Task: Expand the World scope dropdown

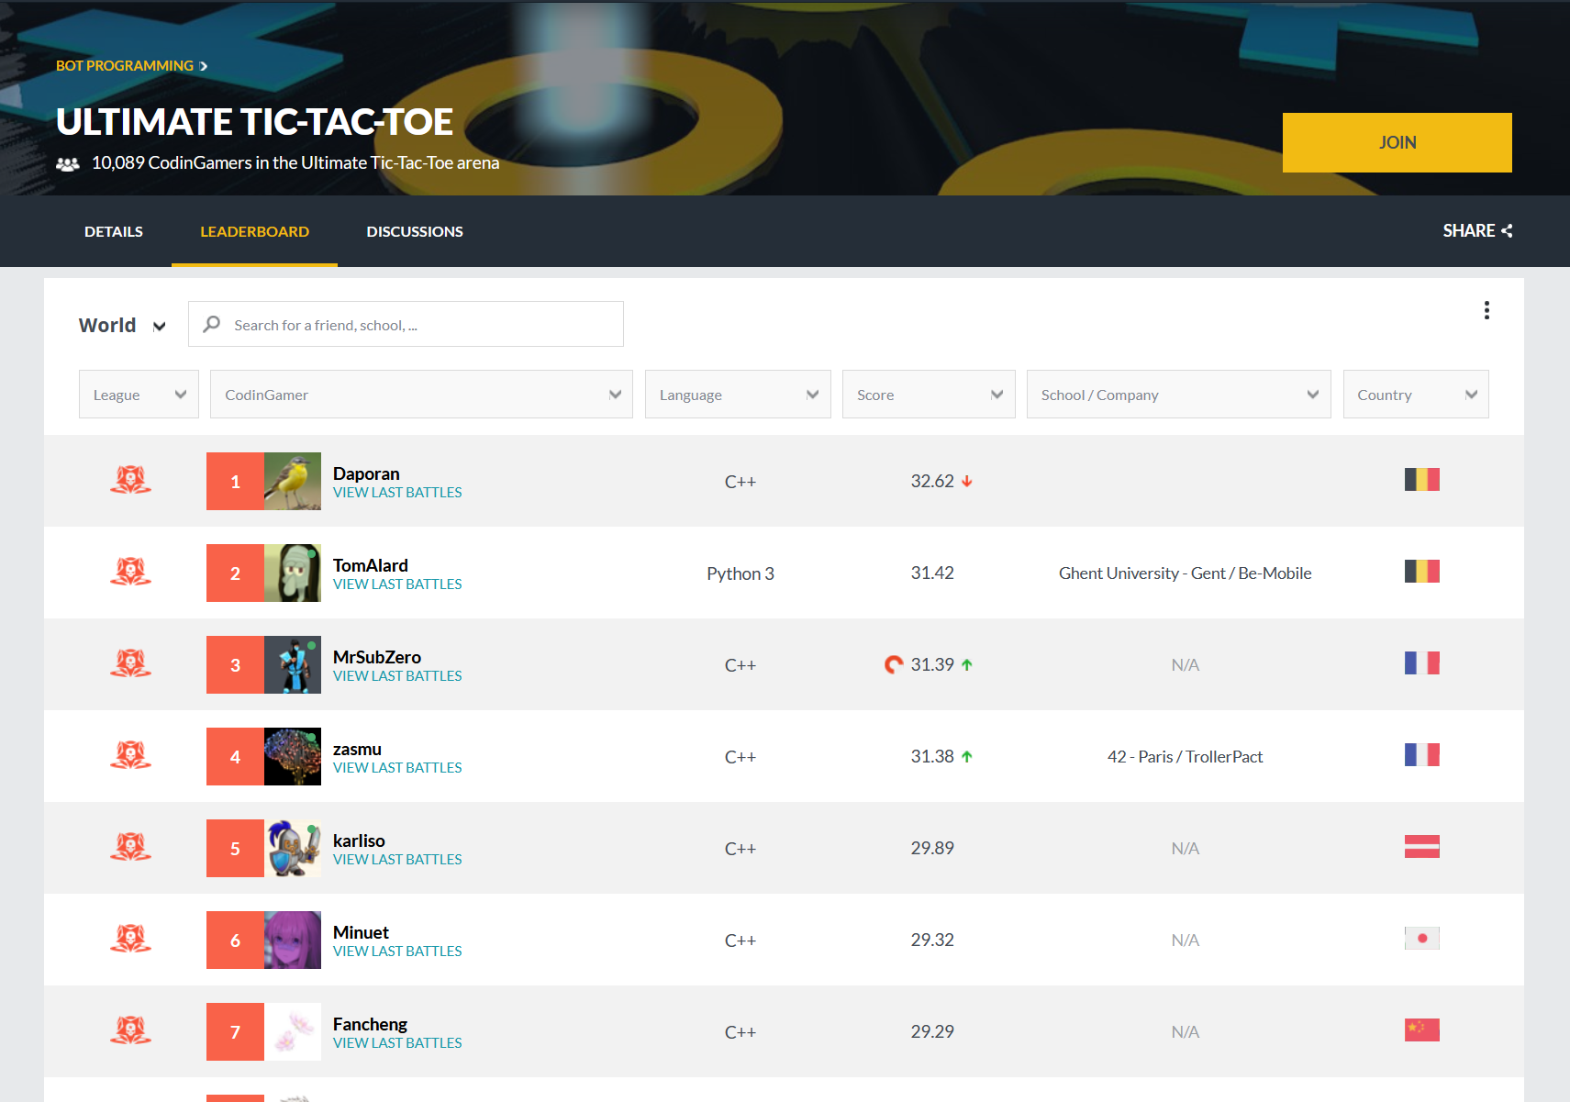Action: tap(122, 325)
